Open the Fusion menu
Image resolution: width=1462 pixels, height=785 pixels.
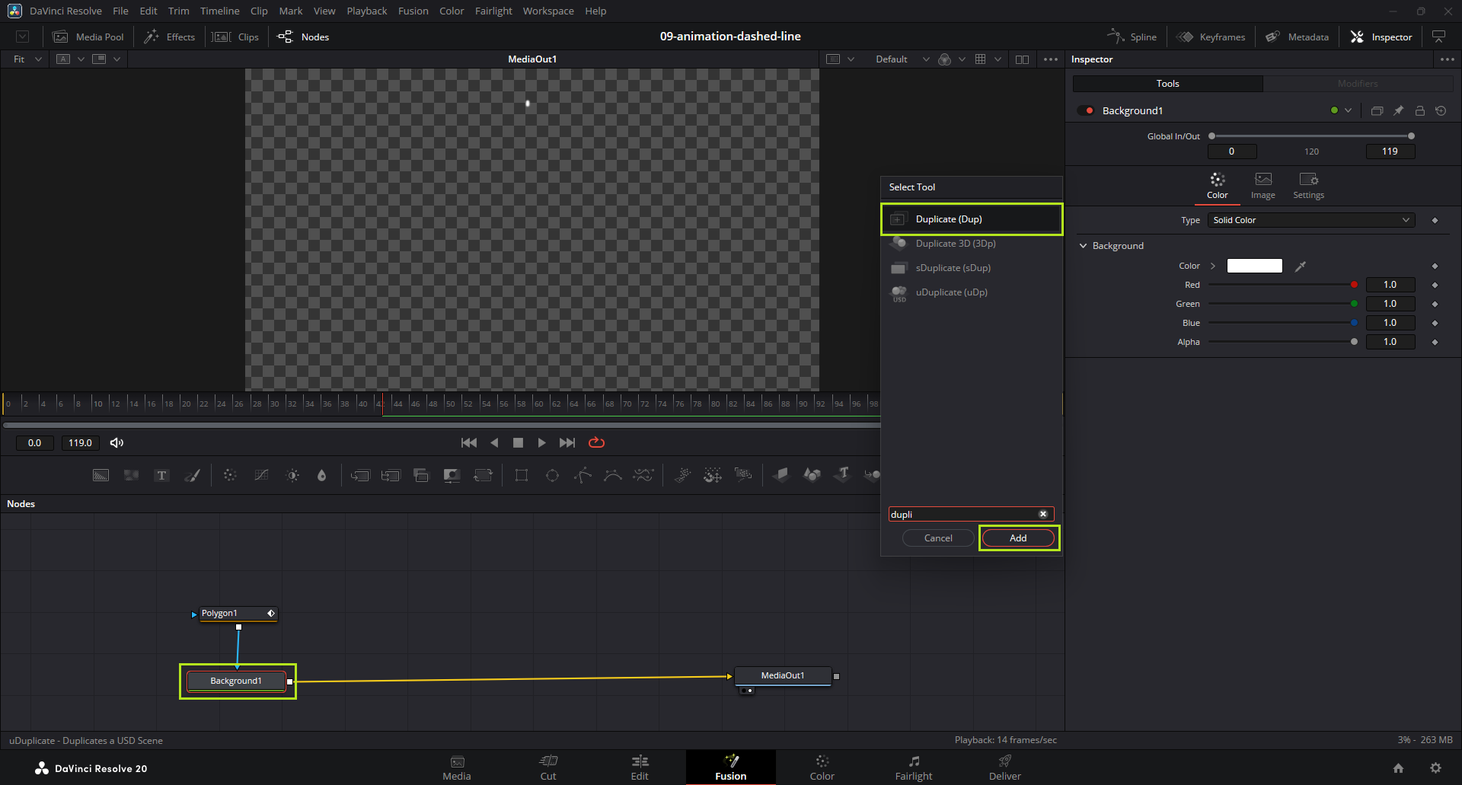pos(413,11)
